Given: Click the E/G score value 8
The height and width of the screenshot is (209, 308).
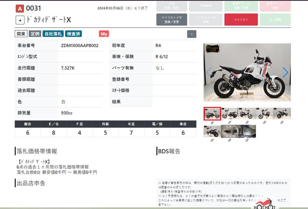Looking at the screenshot, I should (x=53, y=133).
